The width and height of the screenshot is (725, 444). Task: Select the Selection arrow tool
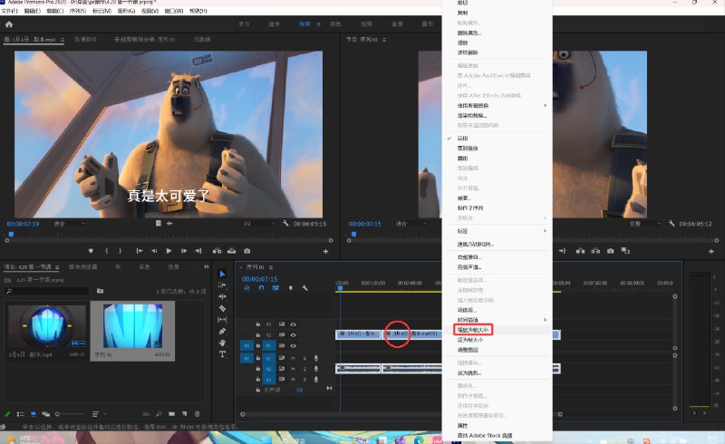click(222, 273)
